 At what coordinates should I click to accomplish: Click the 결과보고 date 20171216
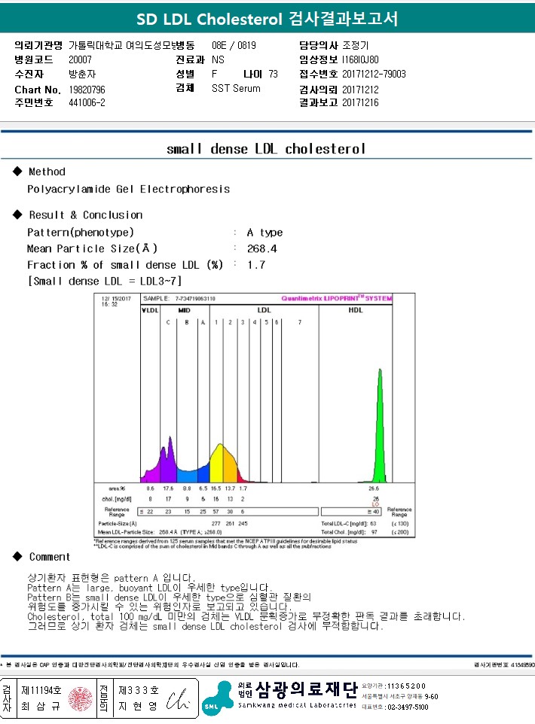360,102
